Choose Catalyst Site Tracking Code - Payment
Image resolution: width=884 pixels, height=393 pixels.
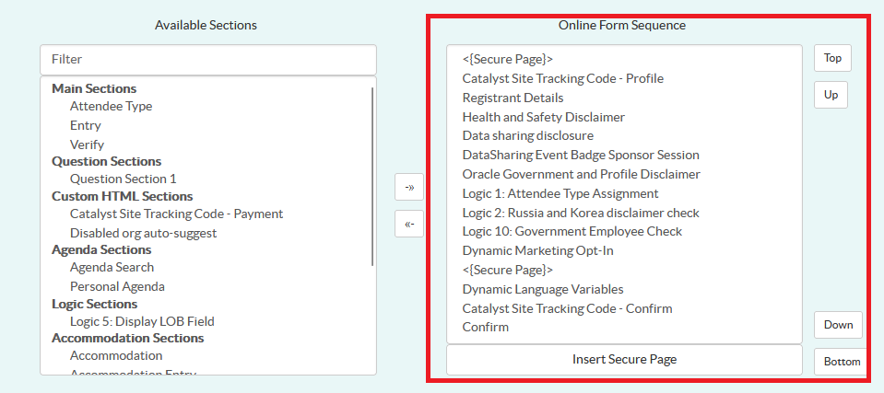(x=176, y=214)
